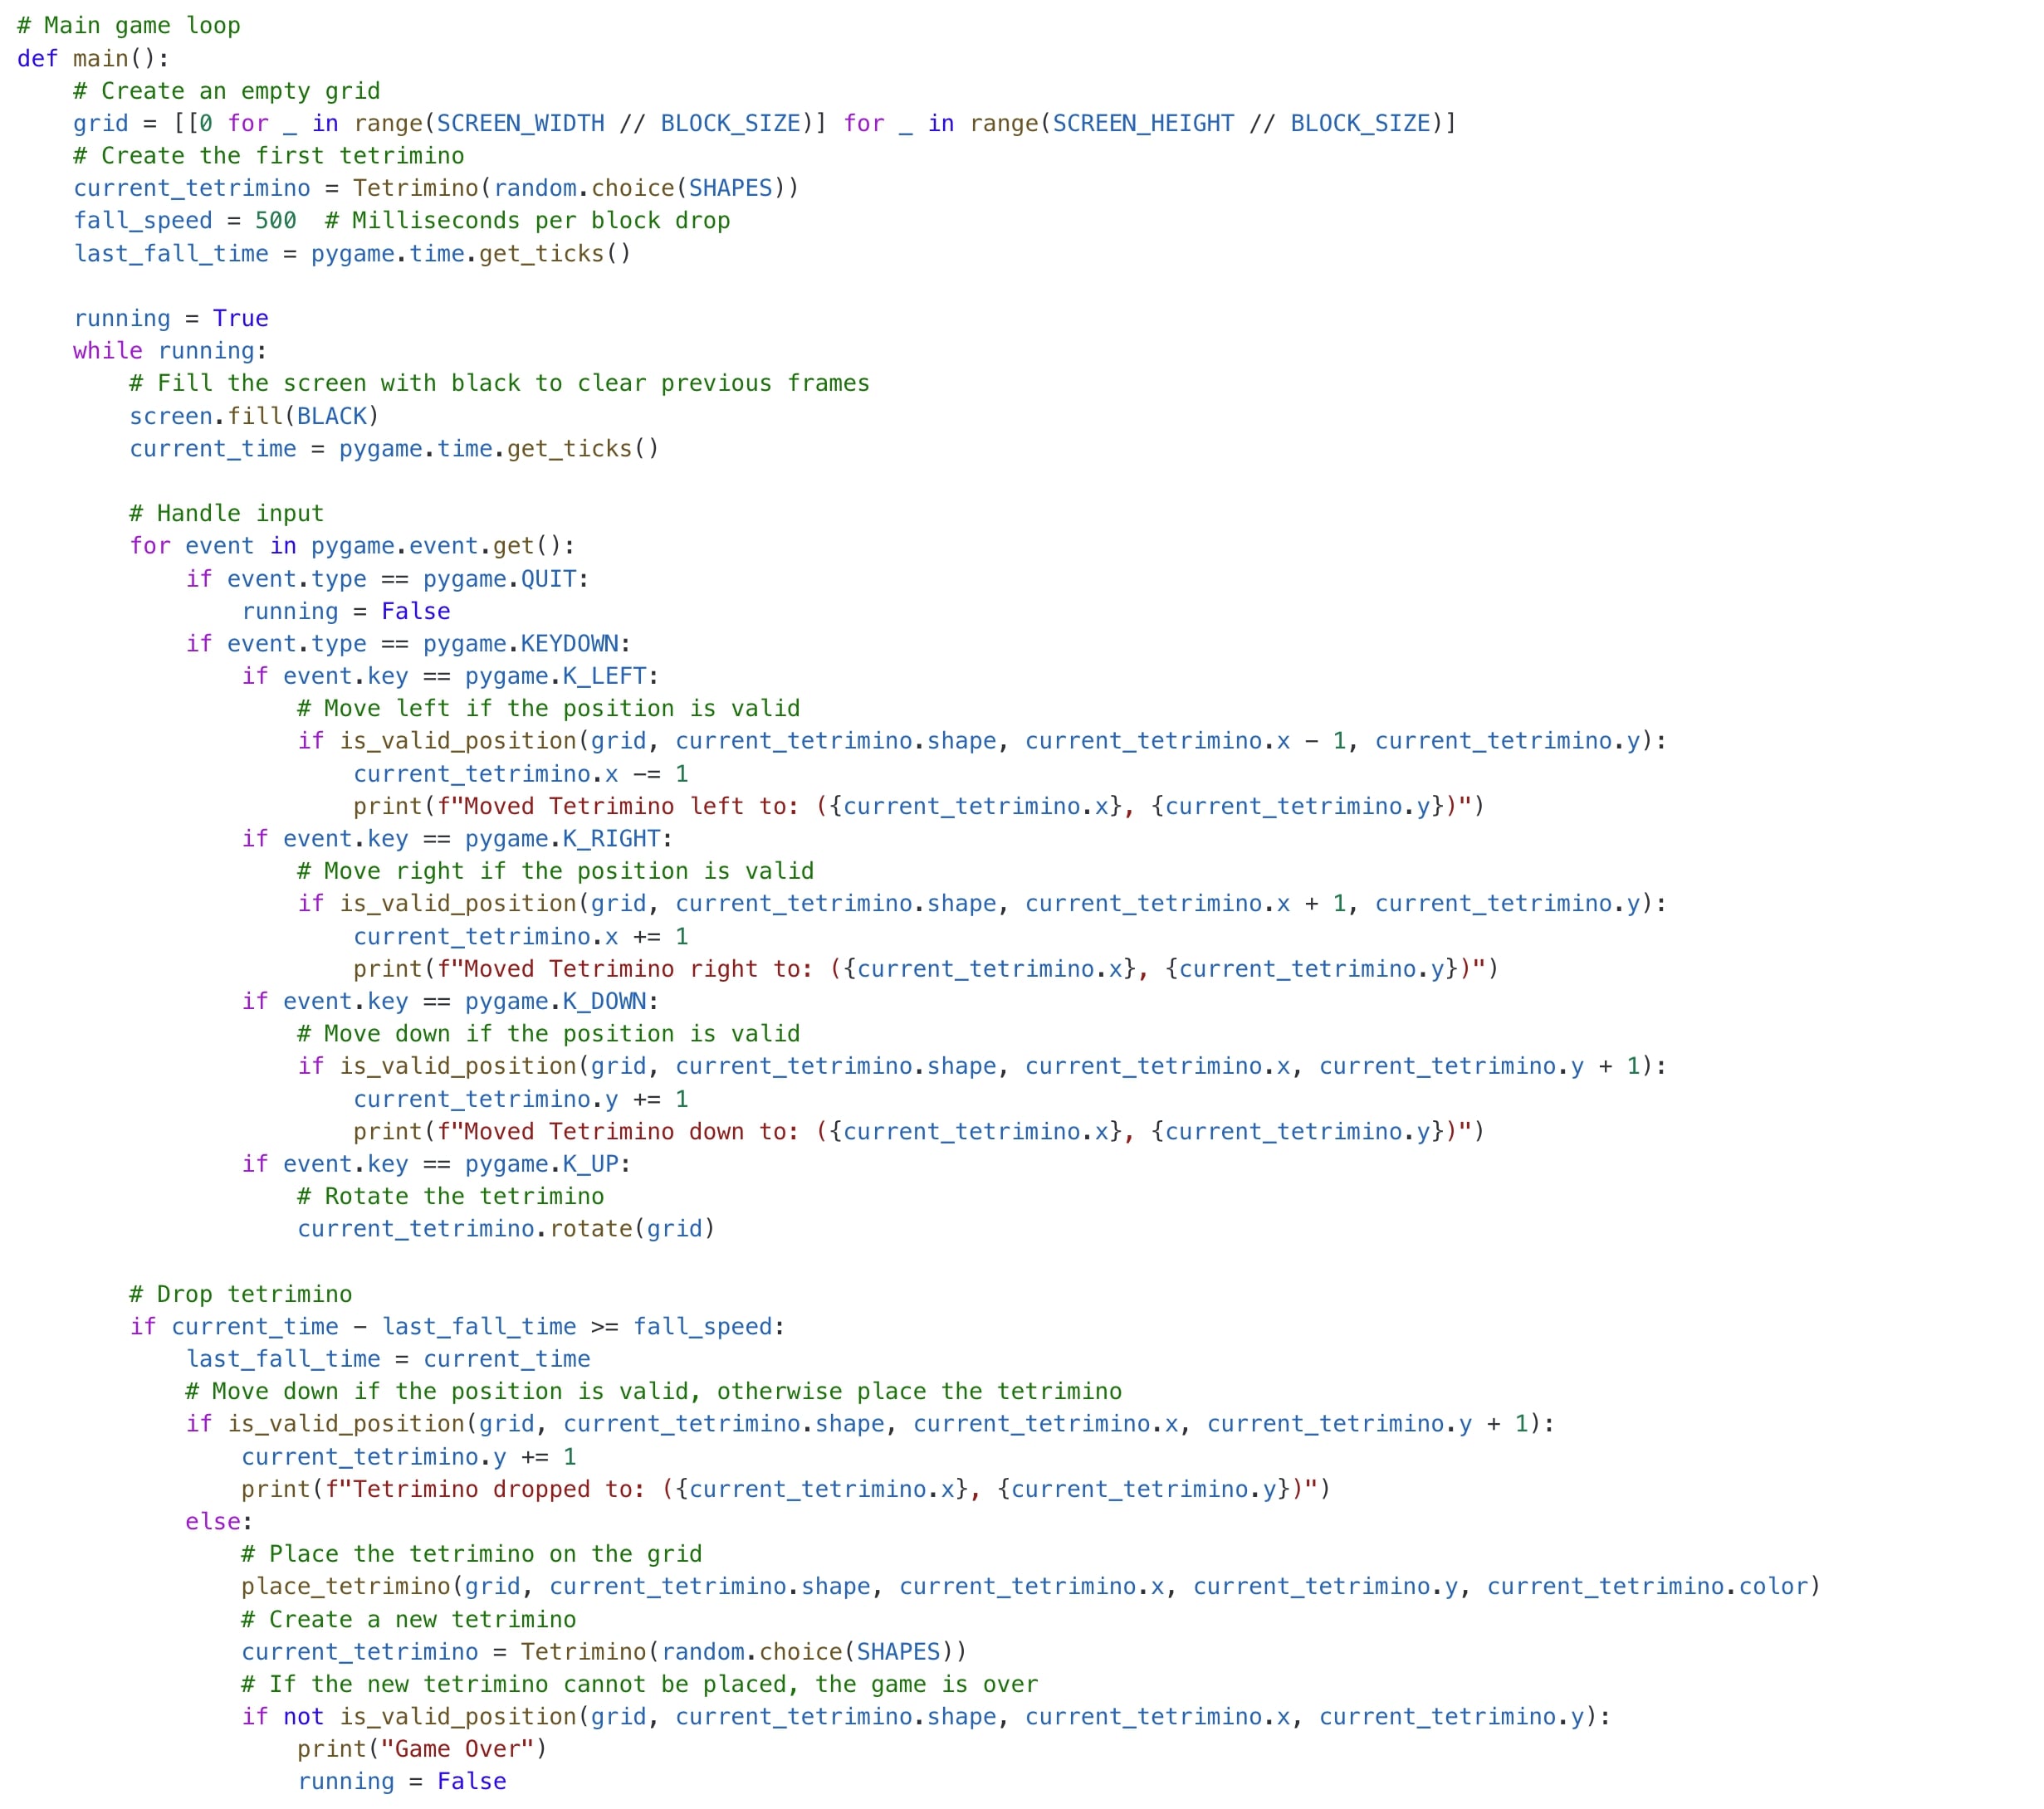Screen dimensions: 2044x1809
Task: Click 'current_tetrimino.x -= 1' line
Action: click(521, 773)
